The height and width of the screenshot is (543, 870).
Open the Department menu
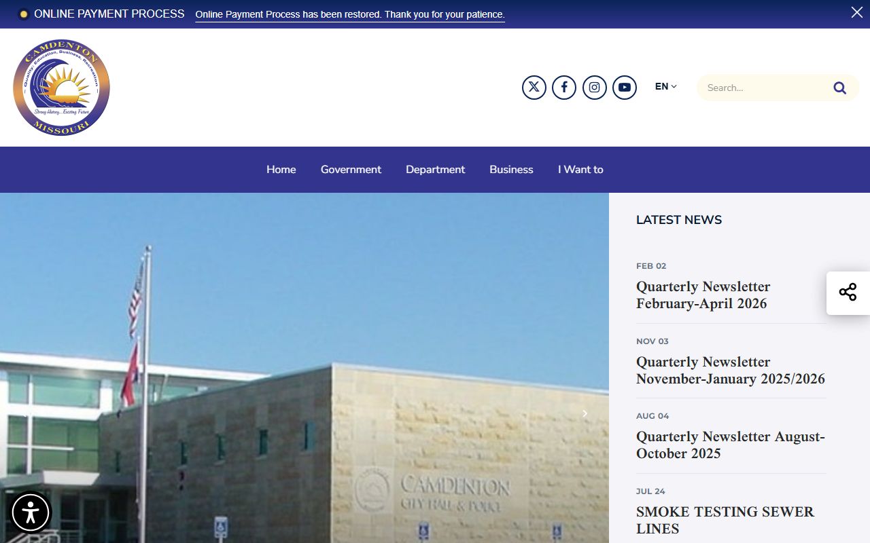point(435,170)
